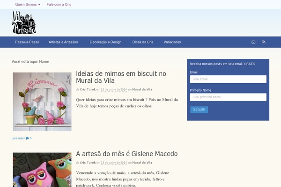Viewport: 281px width, 187px height.
Task: Open Fale com a Cris link
Action: 59,4
